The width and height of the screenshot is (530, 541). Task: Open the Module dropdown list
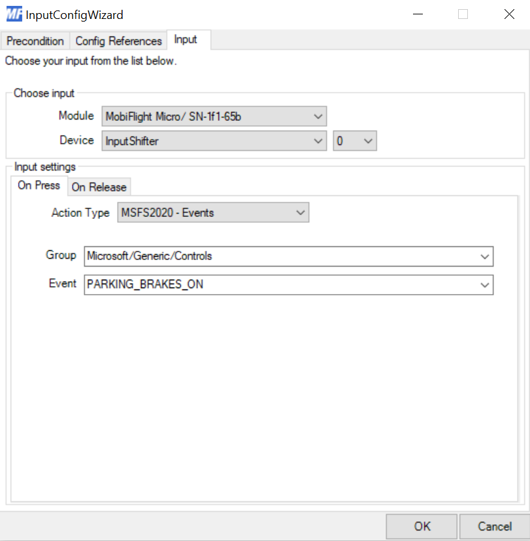tap(214, 116)
